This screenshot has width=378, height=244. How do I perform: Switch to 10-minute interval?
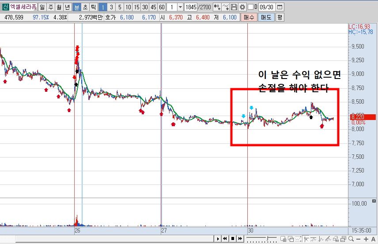point(128,7)
